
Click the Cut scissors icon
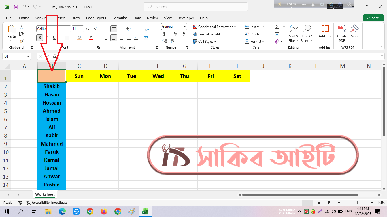coord(22,27)
